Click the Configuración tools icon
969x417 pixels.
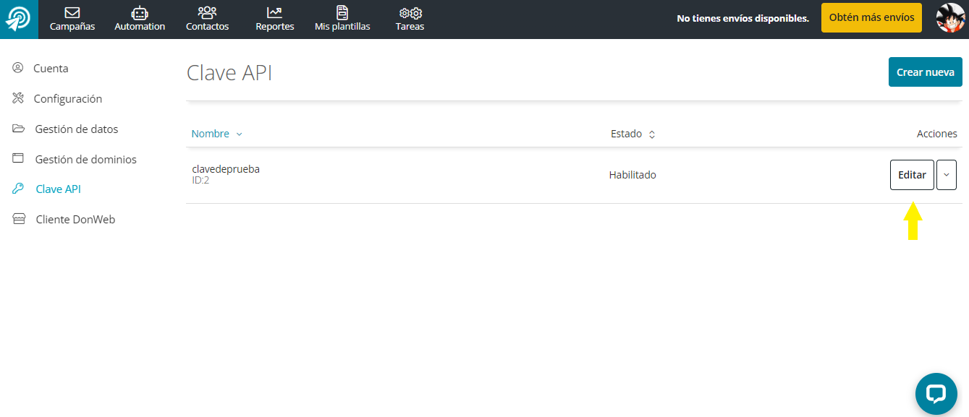18,98
